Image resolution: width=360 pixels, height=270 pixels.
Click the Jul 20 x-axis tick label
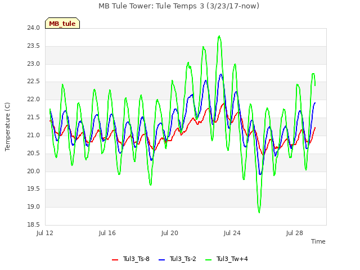point(170,233)
